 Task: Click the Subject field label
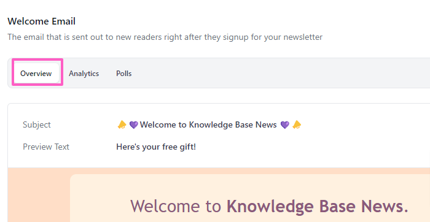(37, 125)
